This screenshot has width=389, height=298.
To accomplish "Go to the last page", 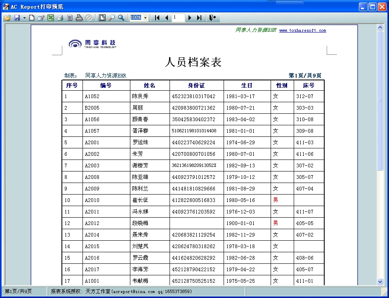I will 198,18.
